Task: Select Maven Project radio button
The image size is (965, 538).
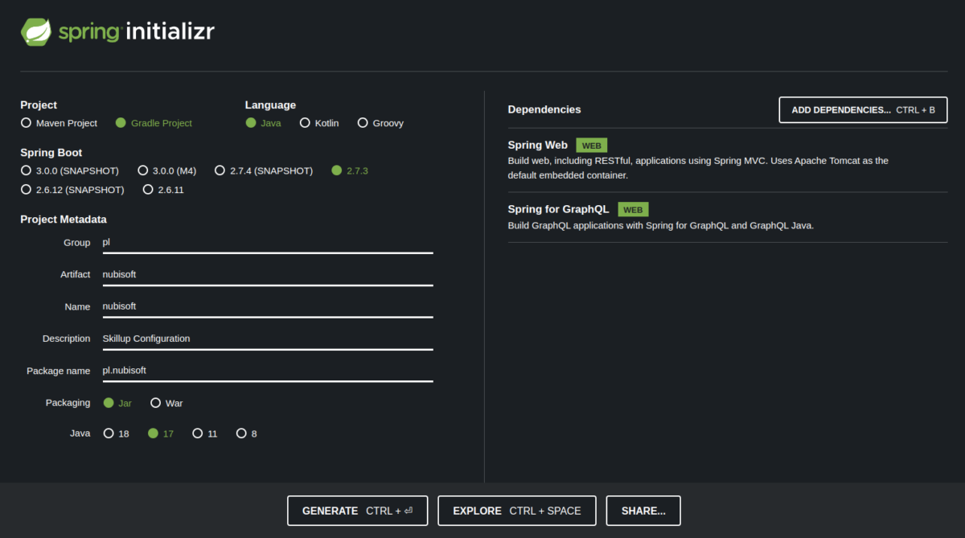Action: pos(27,123)
